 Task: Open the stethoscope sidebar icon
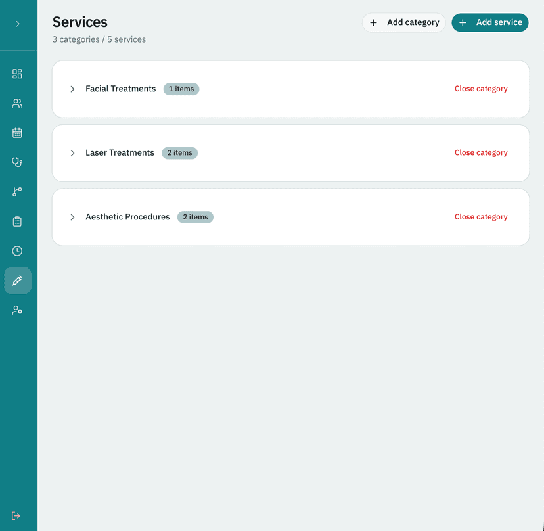tap(17, 162)
